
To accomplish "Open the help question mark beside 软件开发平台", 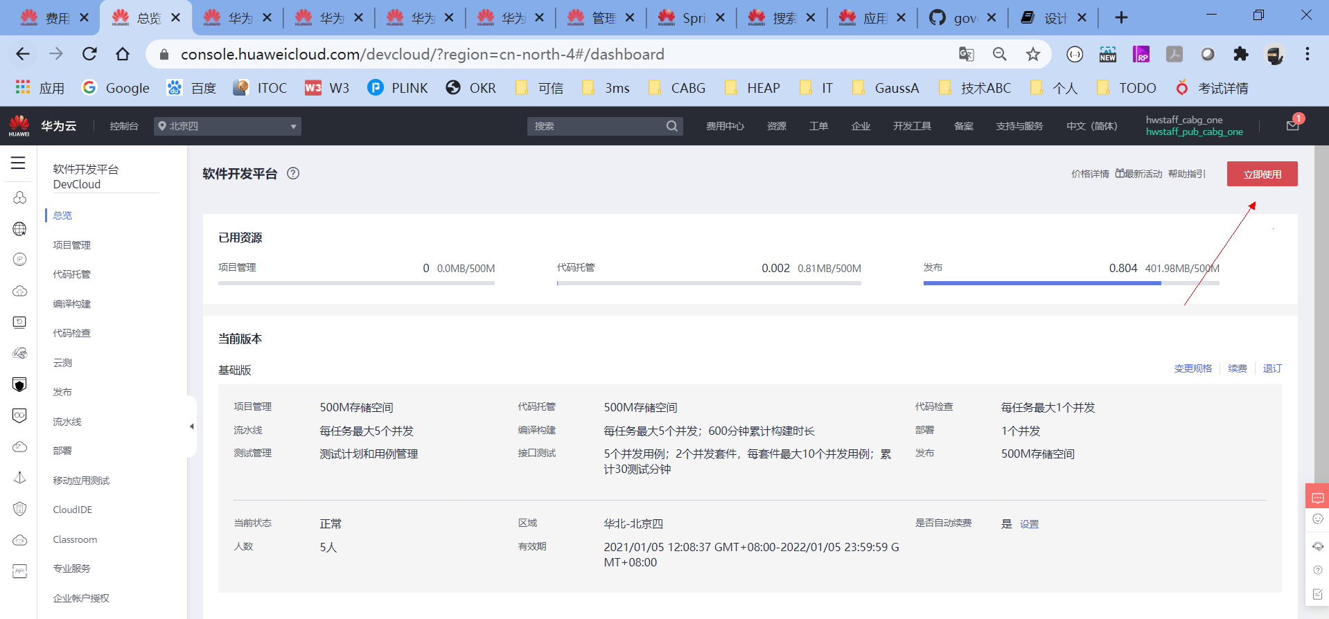I will (293, 174).
